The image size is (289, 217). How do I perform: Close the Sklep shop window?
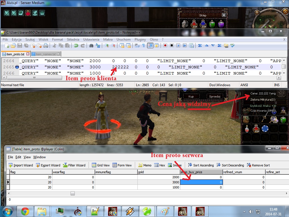click(224, 15)
